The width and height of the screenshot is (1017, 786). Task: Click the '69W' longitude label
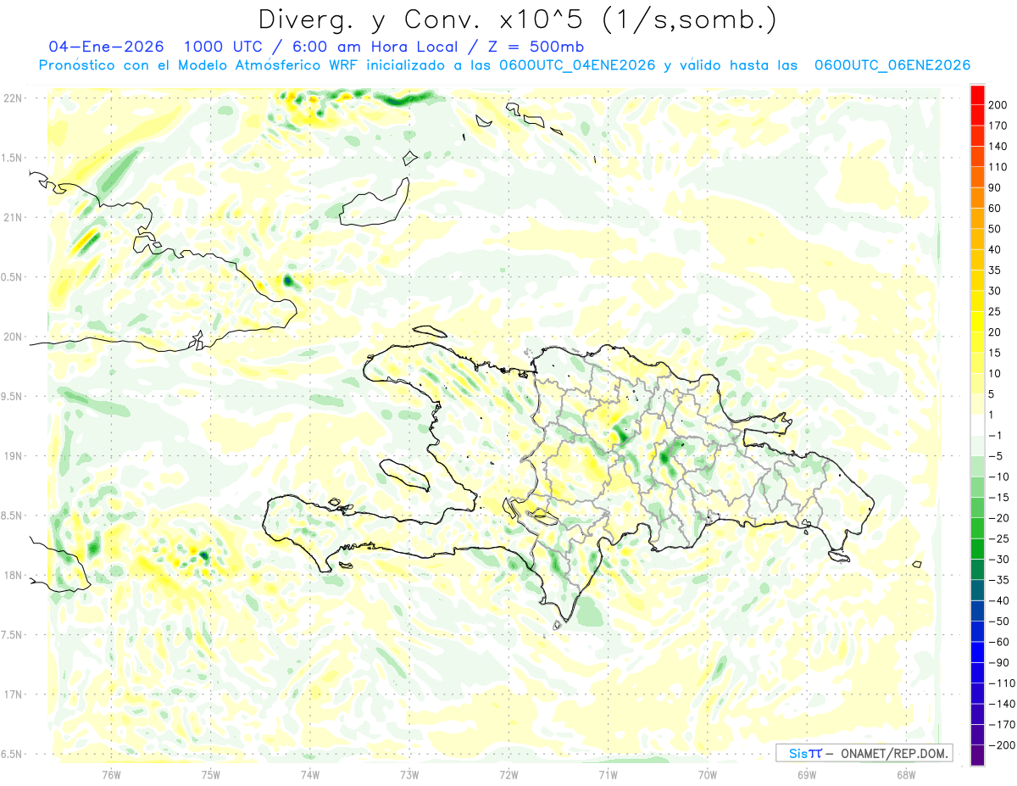[x=807, y=775]
